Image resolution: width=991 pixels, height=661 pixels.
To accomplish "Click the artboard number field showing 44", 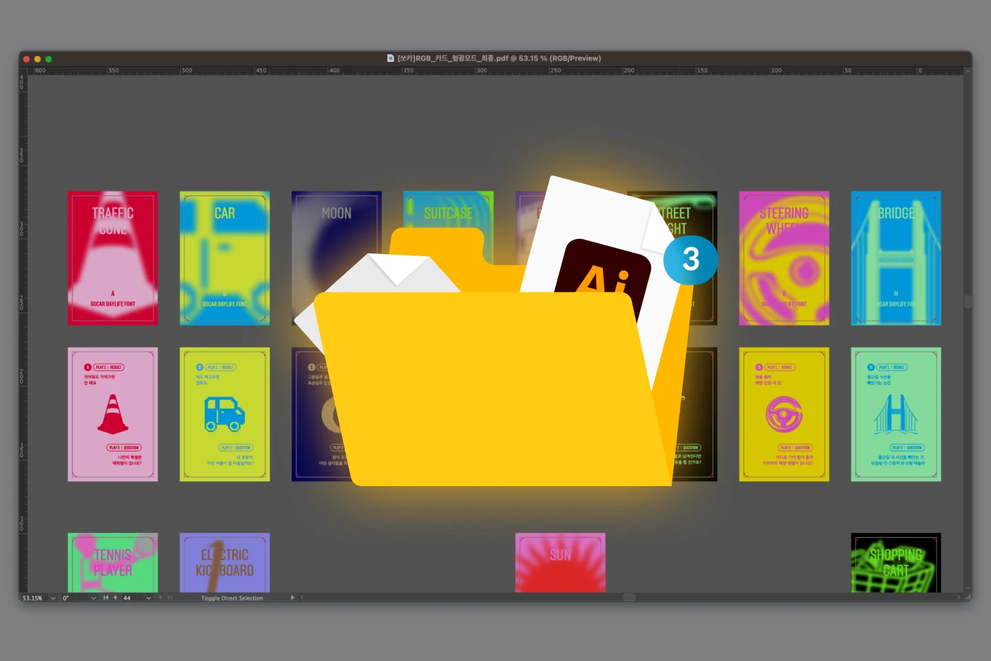I will click(x=132, y=598).
